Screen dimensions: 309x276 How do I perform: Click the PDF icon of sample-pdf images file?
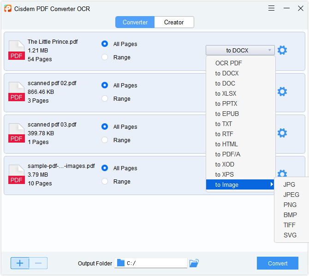(17, 174)
